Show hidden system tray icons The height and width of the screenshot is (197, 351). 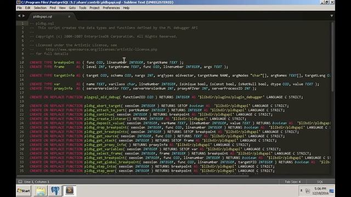301,190
